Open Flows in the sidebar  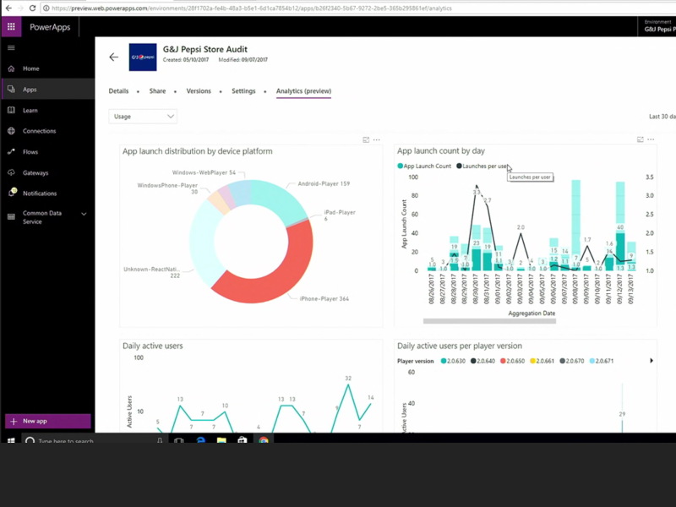[x=30, y=152]
